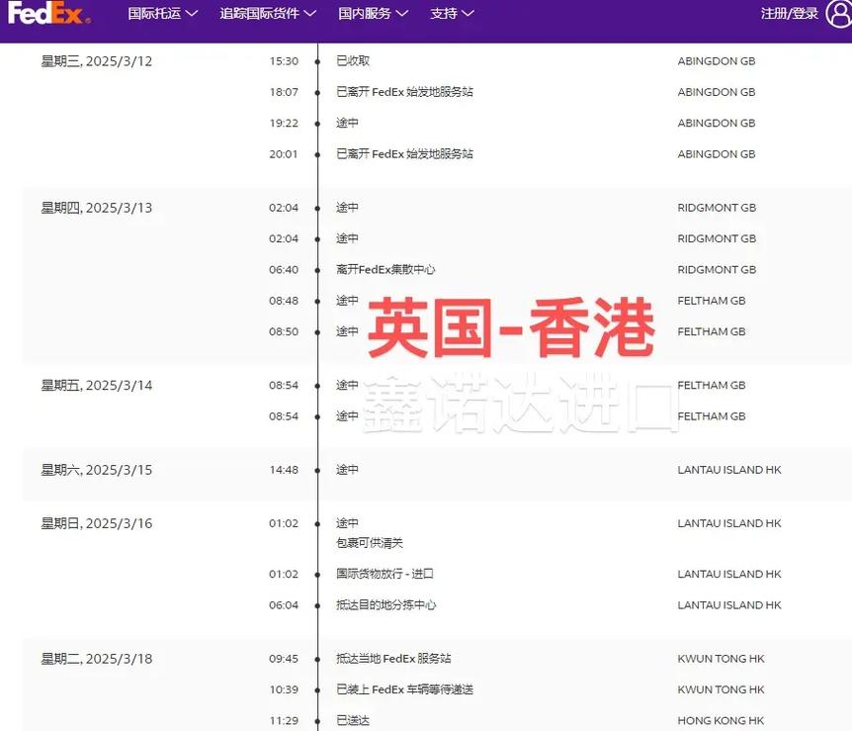Click marker for first 已离开FedEx始发地服务站 event
Image resolution: width=852 pixels, height=731 pixels.
tap(316, 91)
